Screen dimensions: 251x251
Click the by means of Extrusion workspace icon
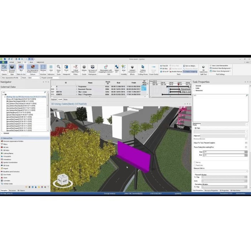point(93,67)
